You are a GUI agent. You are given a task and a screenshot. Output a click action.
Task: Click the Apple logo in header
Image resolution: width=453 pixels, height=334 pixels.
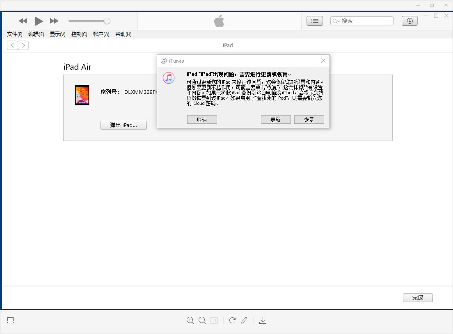(219, 21)
